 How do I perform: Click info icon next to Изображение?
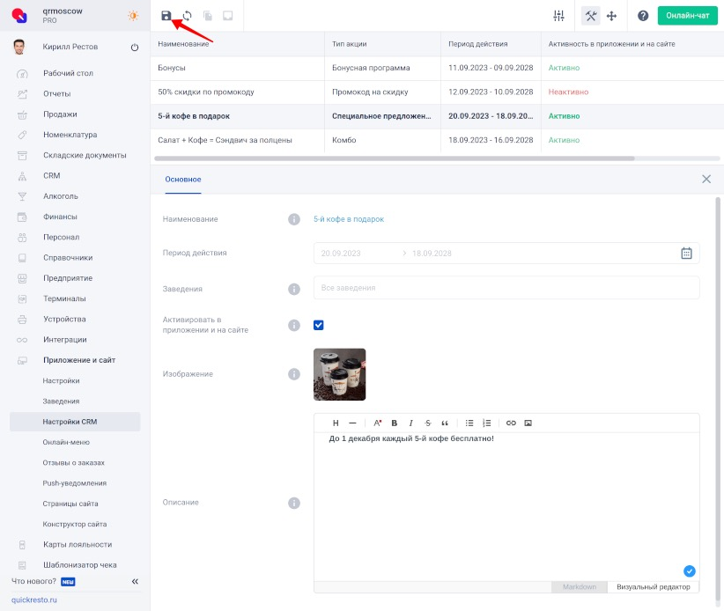[294, 374]
